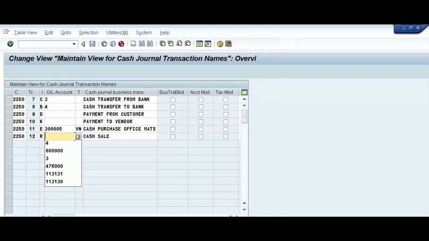
Task: Open Customize Local Layout icon
Action: (x=229, y=44)
